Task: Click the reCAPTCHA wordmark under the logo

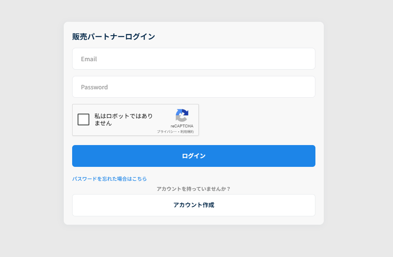Action: pos(182,126)
